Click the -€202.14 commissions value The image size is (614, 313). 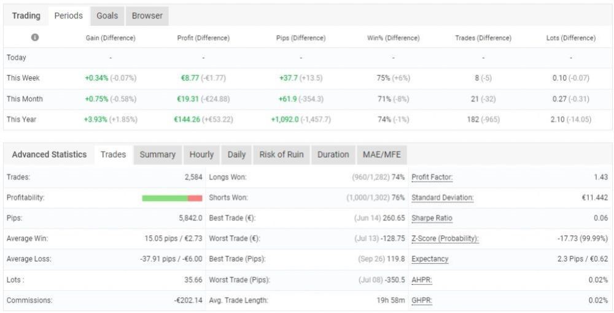click(188, 301)
